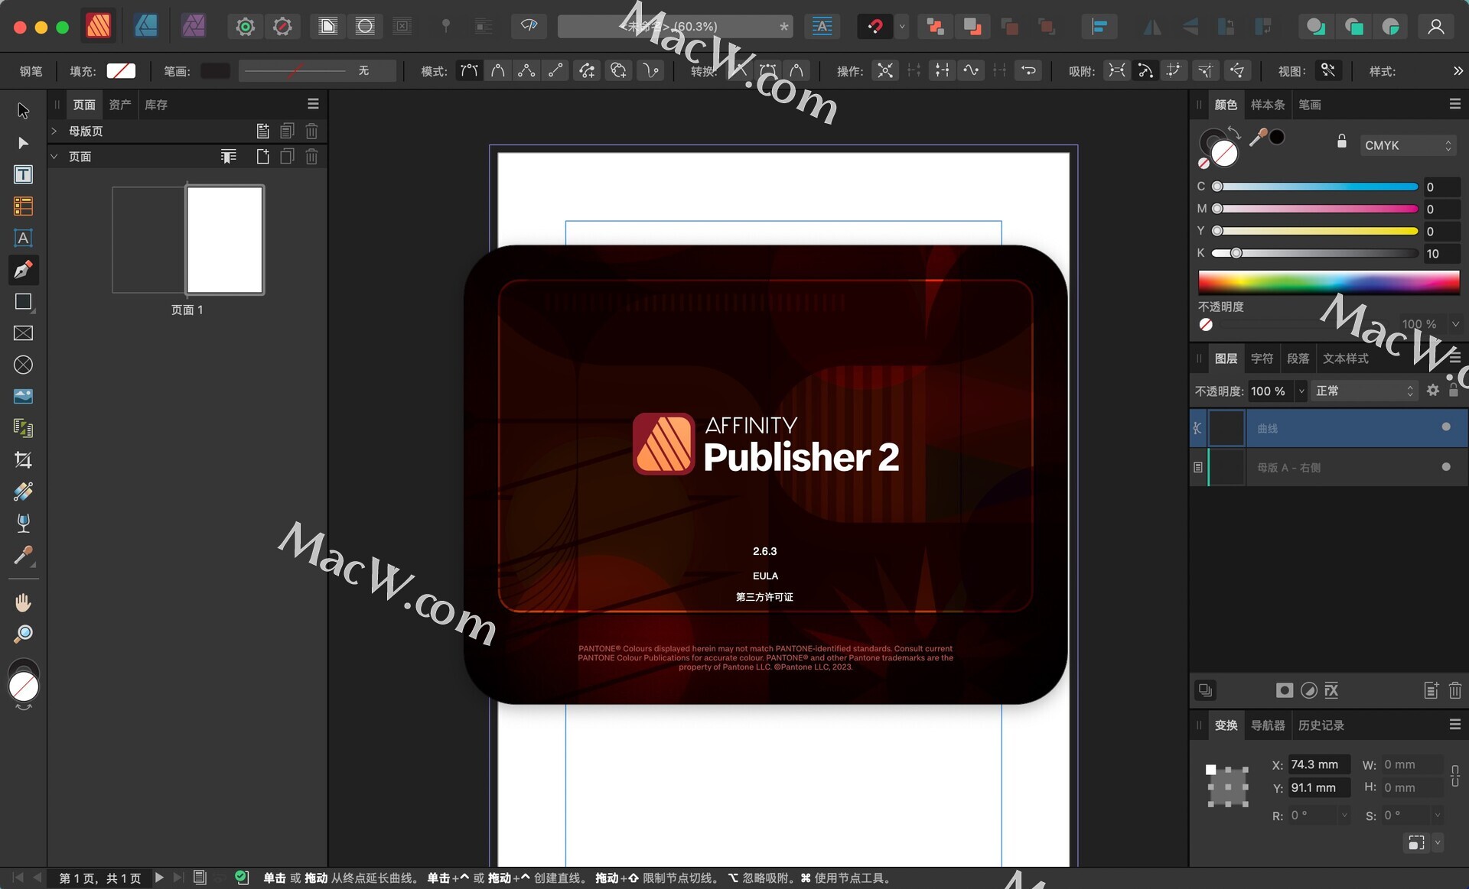Delete layer in Layers panel
The image size is (1469, 889).
tap(1455, 691)
